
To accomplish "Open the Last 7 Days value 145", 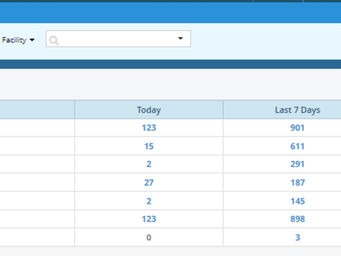I will pos(297,201).
